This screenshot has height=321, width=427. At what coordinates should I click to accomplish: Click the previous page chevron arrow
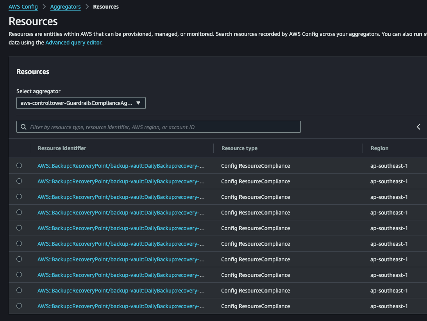[x=418, y=127]
